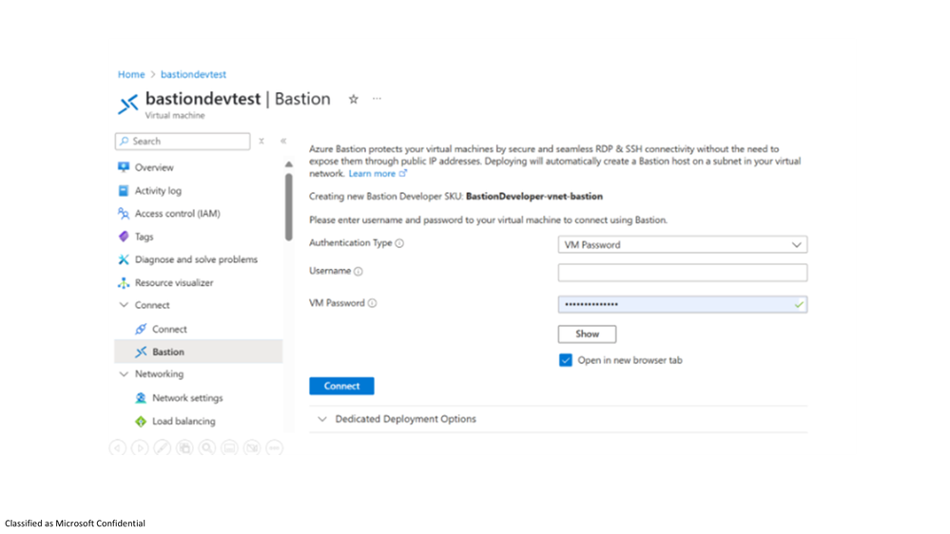This screenshot has height=534, width=950.
Task: Collapse the sidebar with double chevron
Action: coord(283,141)
